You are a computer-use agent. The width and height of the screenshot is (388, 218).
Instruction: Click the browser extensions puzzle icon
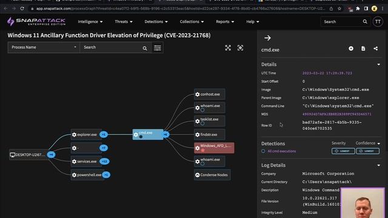[x=358, y=8]
